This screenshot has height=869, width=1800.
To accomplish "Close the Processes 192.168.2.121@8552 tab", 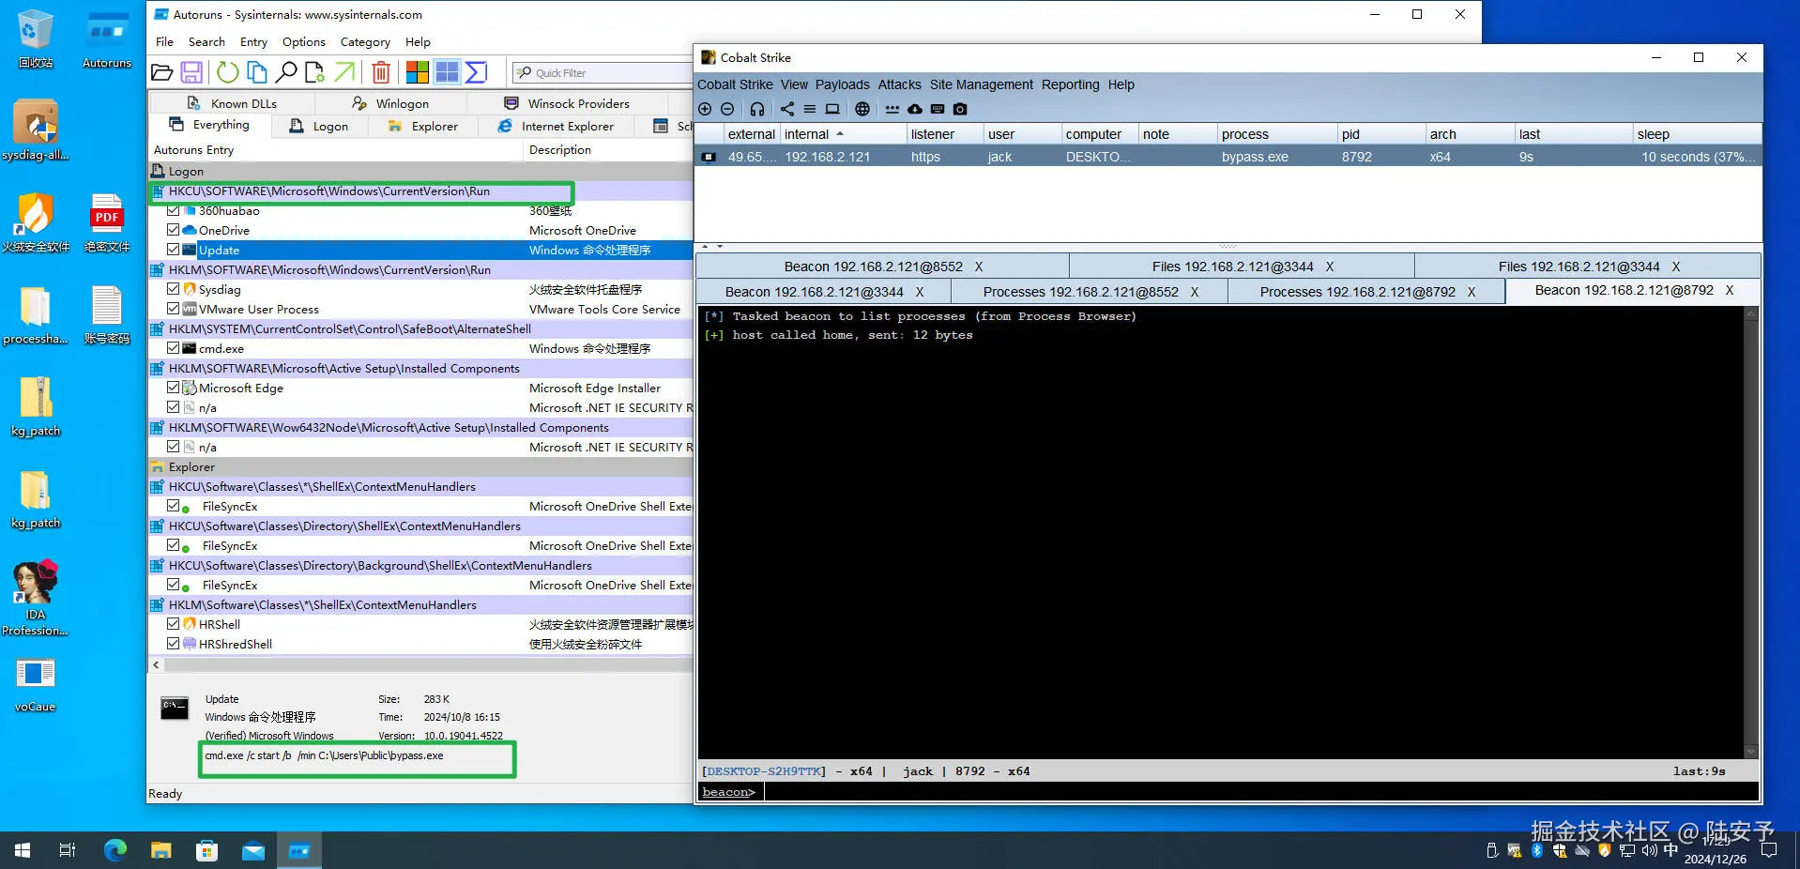I will pos(1195,292).
